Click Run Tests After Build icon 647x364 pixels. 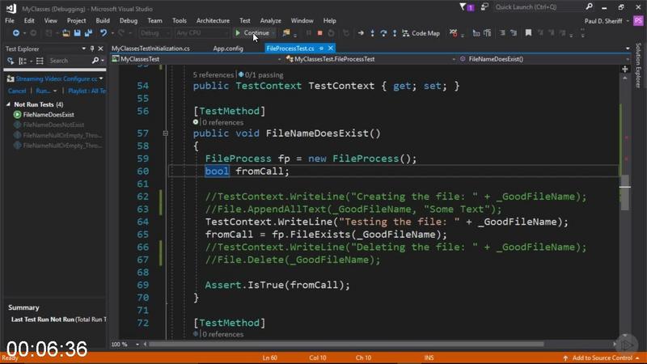pyautogui.click(x=11, y=61)
